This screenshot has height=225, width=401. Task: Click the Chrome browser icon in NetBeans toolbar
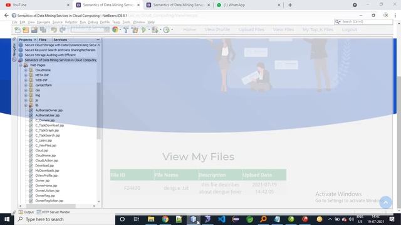(x=115, y=30)
